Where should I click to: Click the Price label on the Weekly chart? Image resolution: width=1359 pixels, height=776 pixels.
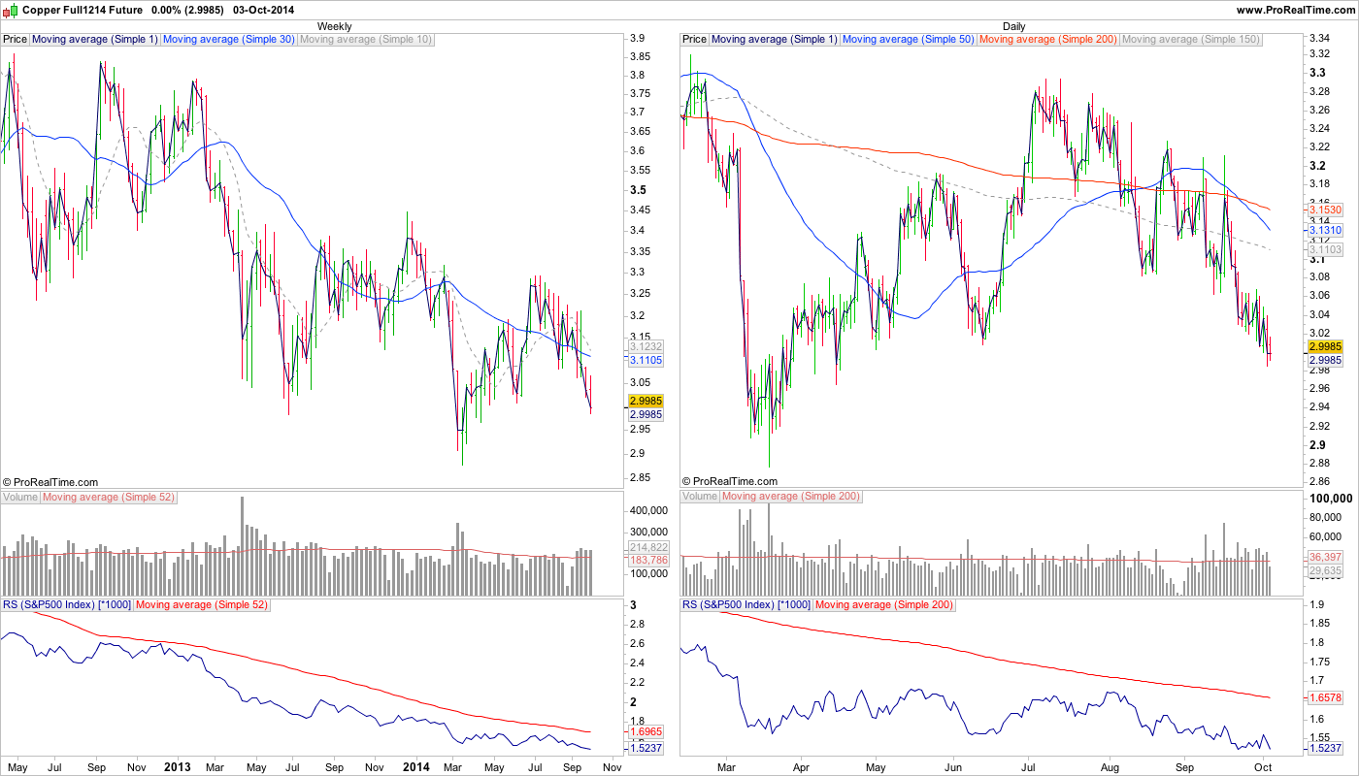point(15,40)
